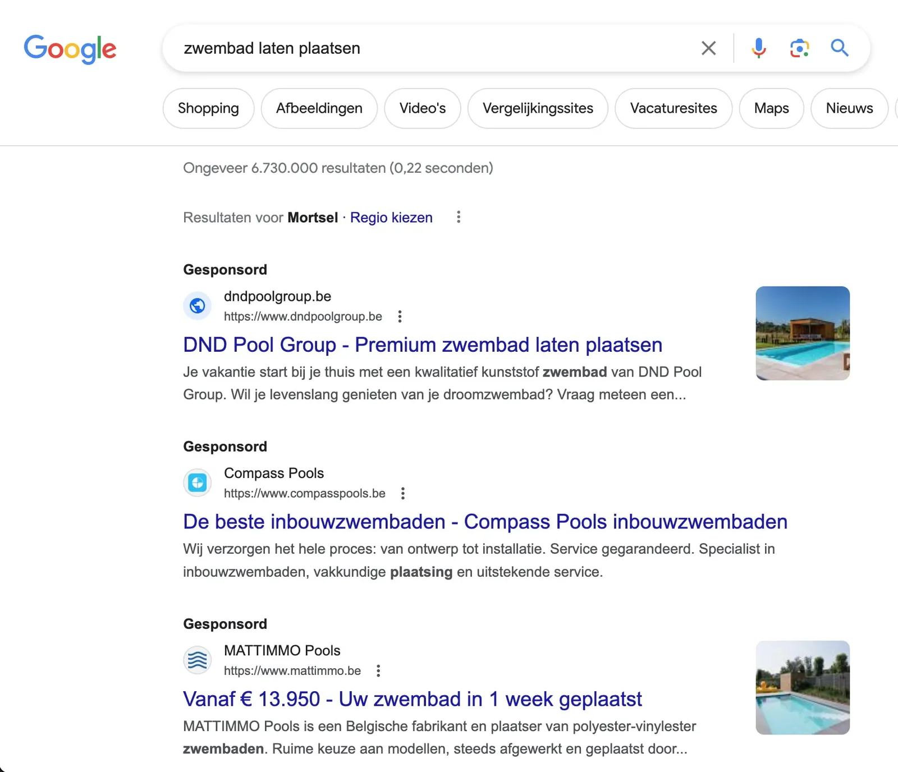Click 'Ongeveer 6.730.000 resultaten' stats text
The width and height of the screenshot is (898, 772).
338,168
